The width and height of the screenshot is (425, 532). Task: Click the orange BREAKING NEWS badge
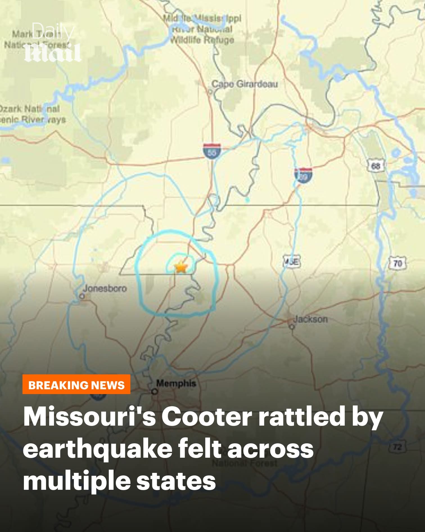pos(76,385)
